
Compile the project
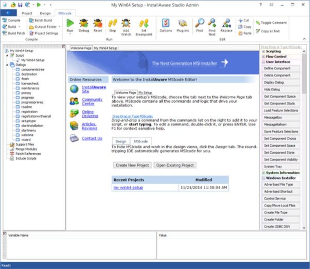[11, 20]
